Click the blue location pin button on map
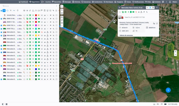This screenshot has width=179, height=106. pyautogui.click(x=168, y=90)
